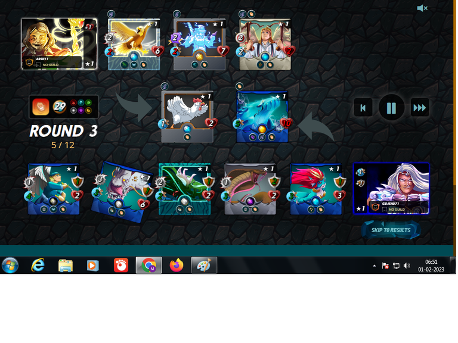
Task: Click the sea monster's 10 health heart
Action: point(286,123)
